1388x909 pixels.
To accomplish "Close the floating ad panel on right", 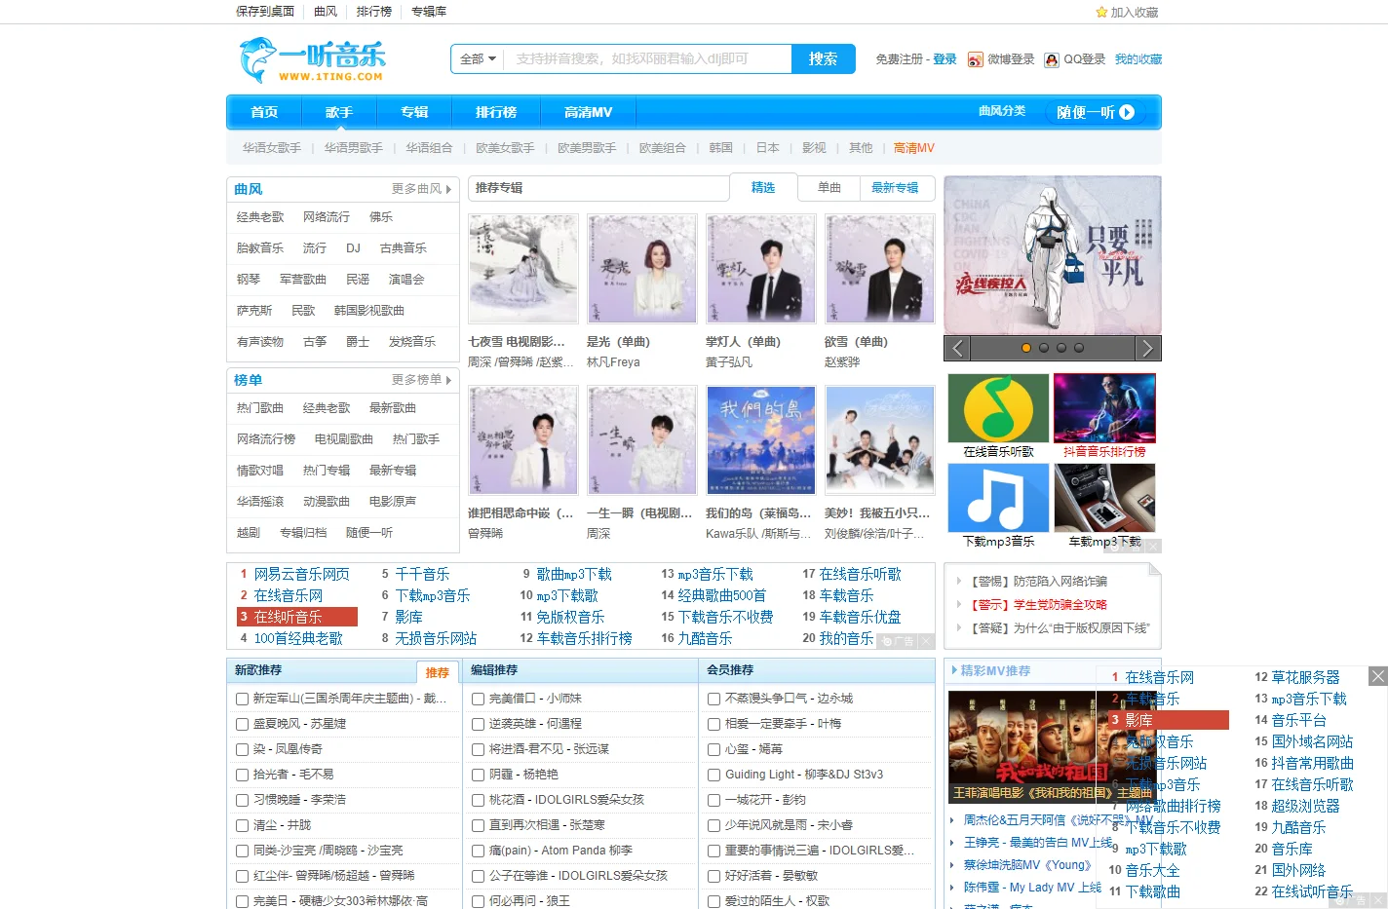I will point(1377,676).
